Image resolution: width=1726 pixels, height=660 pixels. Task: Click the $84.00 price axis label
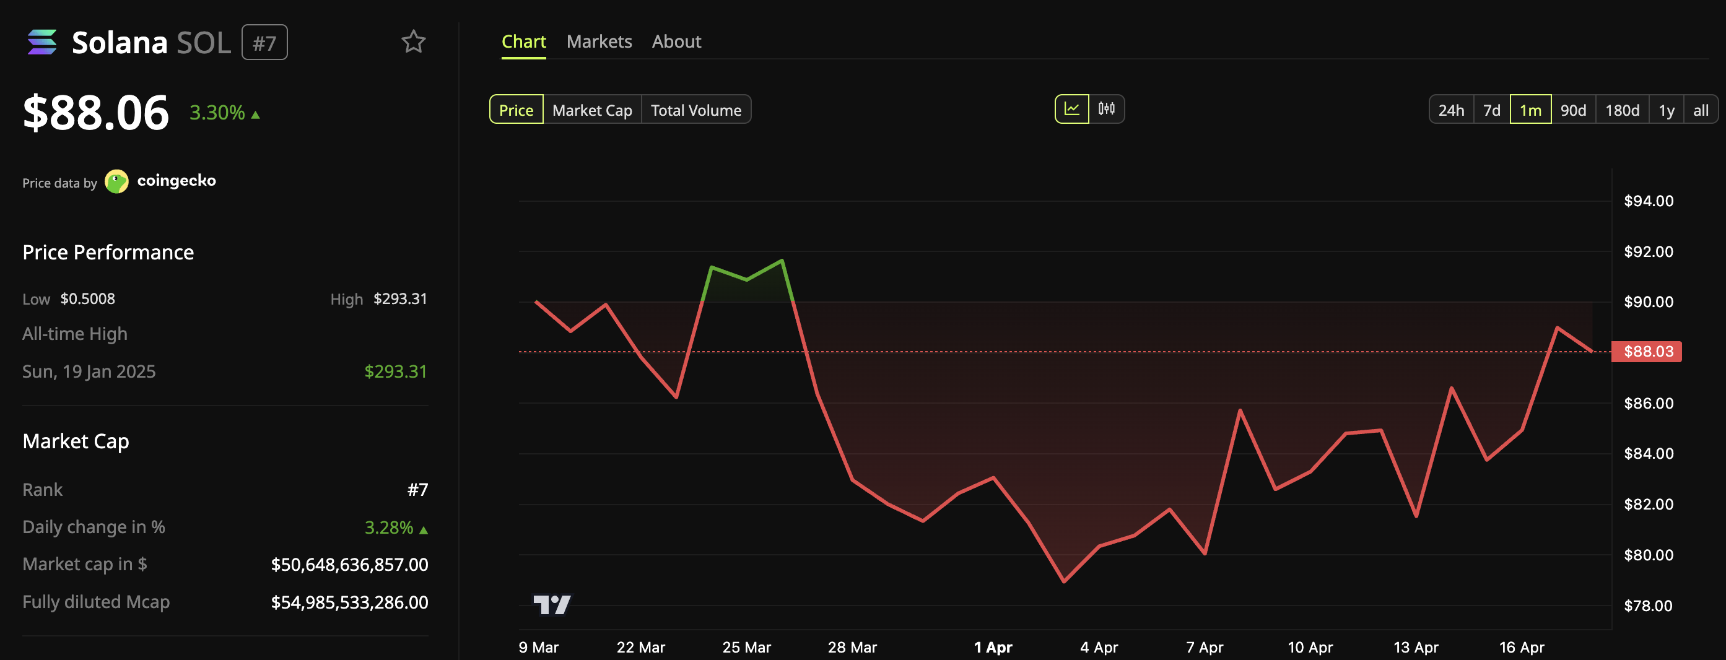(x=1648, y=454)
